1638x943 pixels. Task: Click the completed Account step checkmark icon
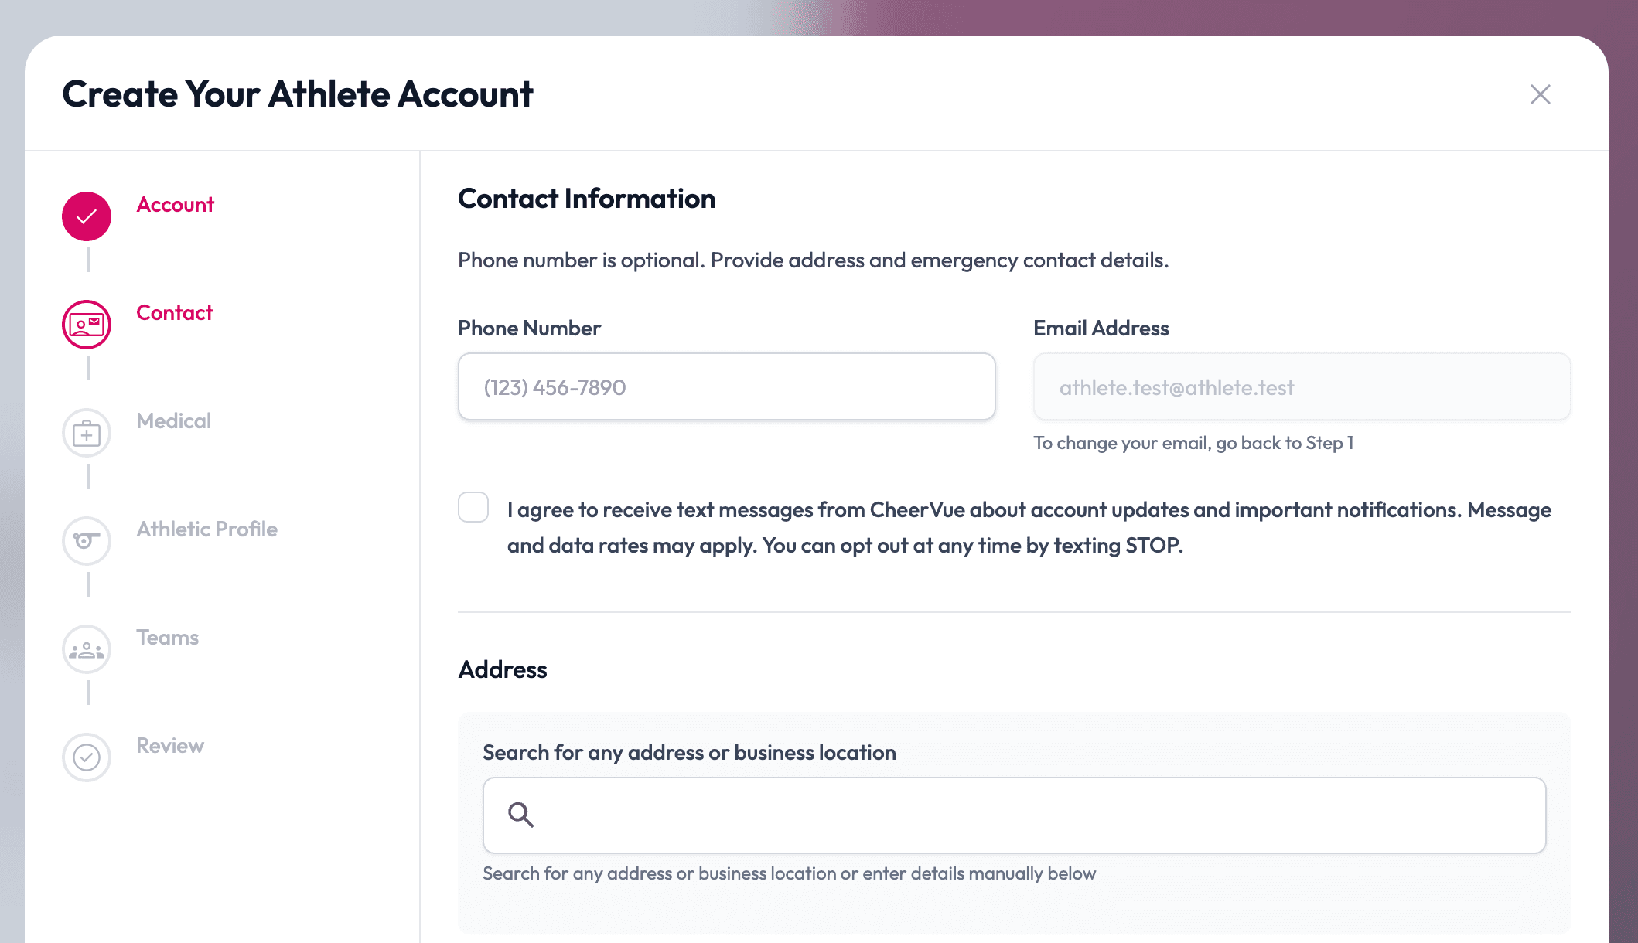pyautogui.click(x=86, y=216)
